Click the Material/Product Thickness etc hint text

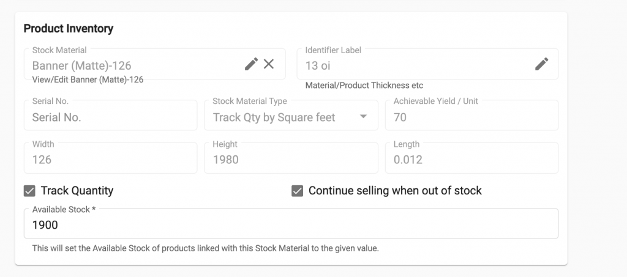click(x=364, y=86)
